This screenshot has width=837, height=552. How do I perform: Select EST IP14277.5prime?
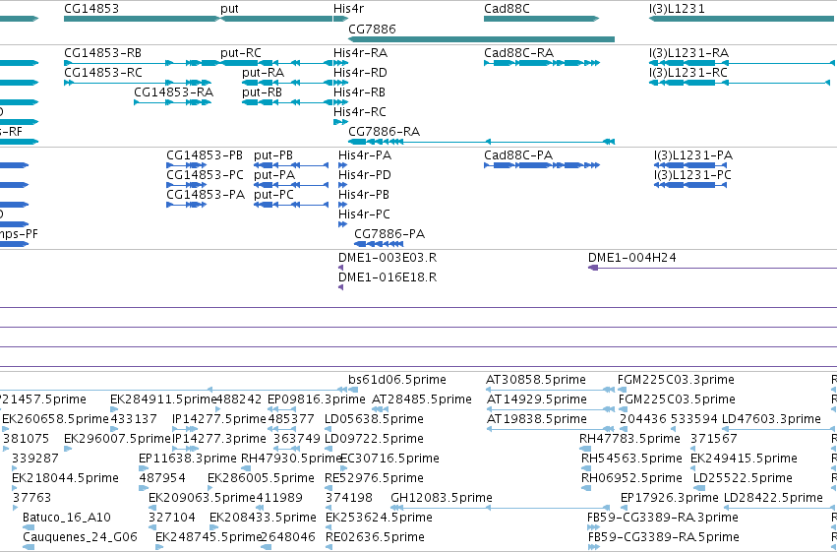point(219,419)
